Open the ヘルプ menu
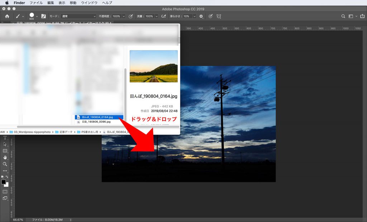The height and width of the screenshot is (222, 367). (107, 3)
